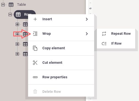Image resolution: width=139 pixels, height=101 pixels.
Task: Expand the highlighted second child cell node
Action: [17, 34]
